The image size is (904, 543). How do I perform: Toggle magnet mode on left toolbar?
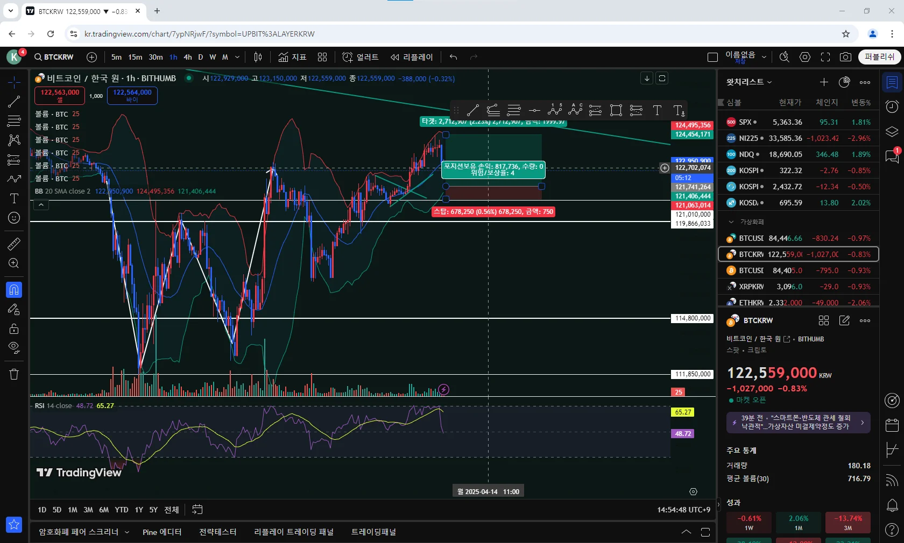[14, 290]
